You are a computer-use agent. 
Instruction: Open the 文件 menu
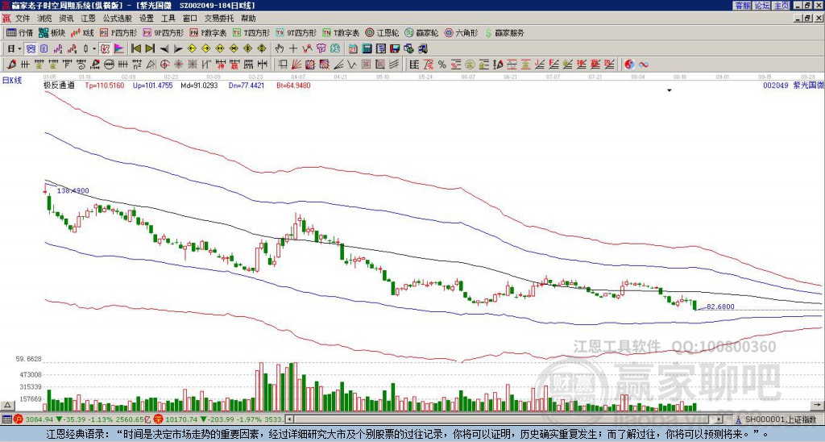pos(23,19)
